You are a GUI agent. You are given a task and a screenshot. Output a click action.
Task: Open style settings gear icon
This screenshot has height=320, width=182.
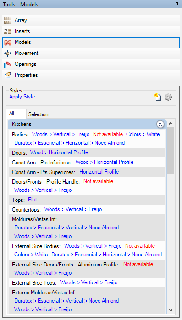point(168,97)
